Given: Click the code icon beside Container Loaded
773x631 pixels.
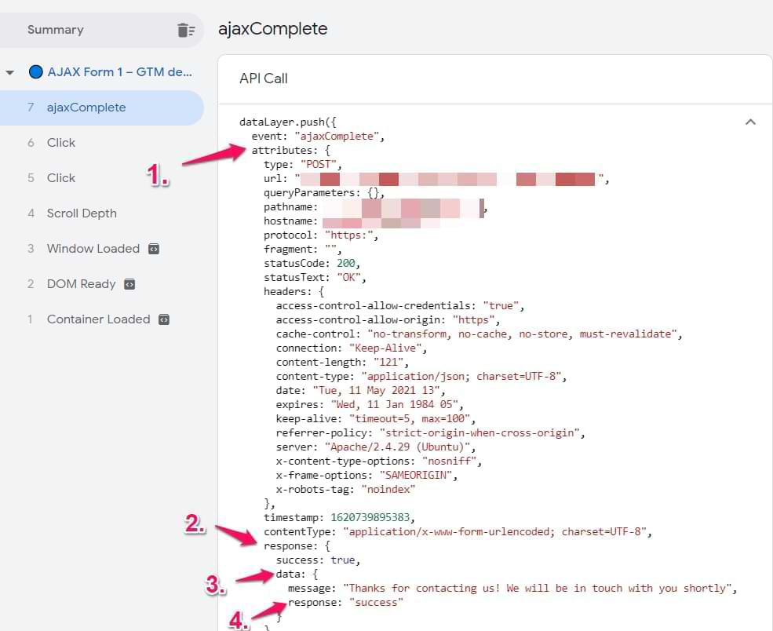Looking at the screenshot, I should pyautogui.click(x=164, y=319).
